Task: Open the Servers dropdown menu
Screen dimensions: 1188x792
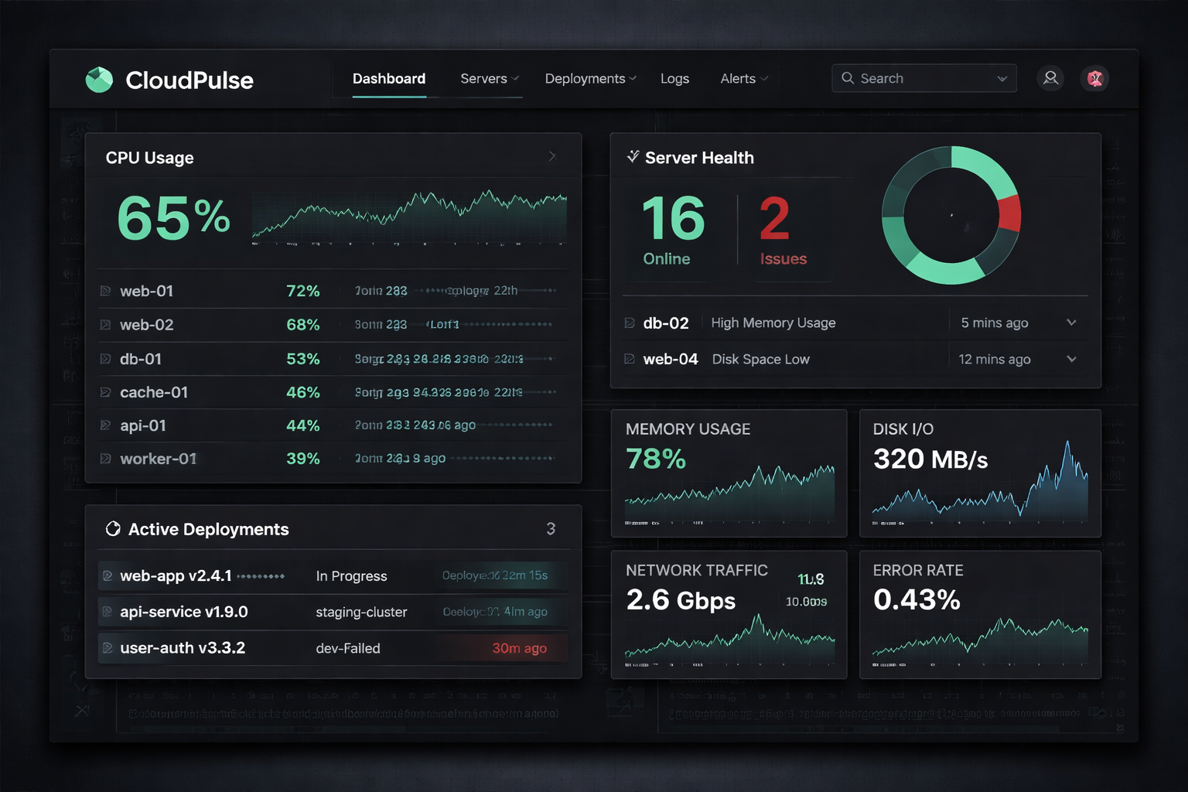Action: 489,79
